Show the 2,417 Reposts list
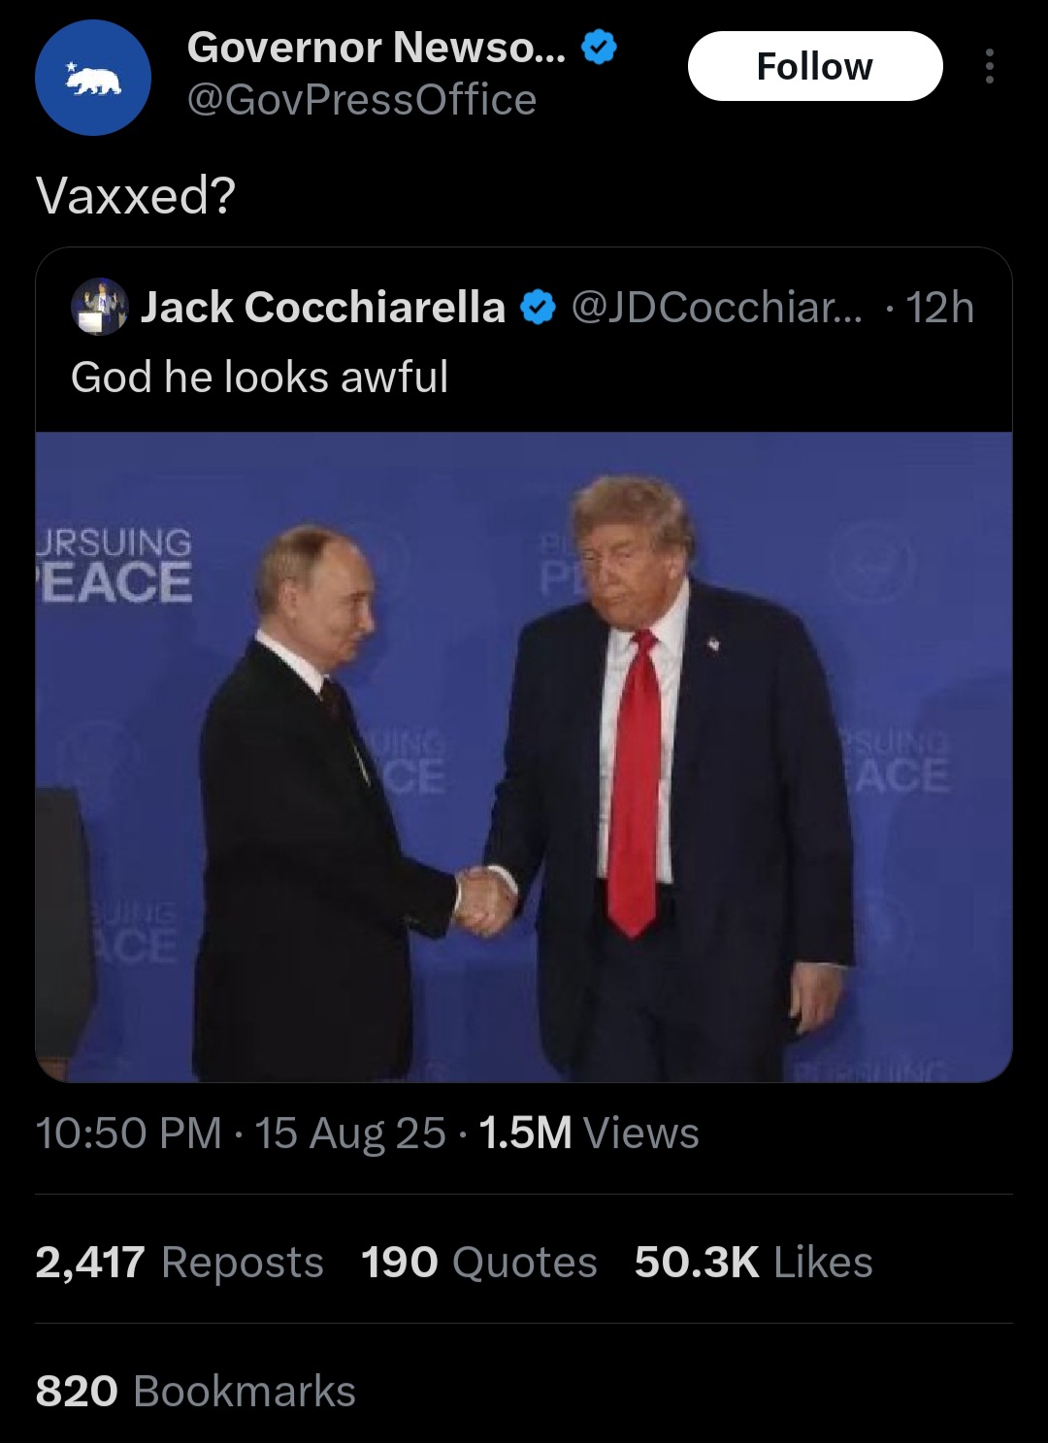This screenshot has width=1048, height=1443. tap(180, 1262)
